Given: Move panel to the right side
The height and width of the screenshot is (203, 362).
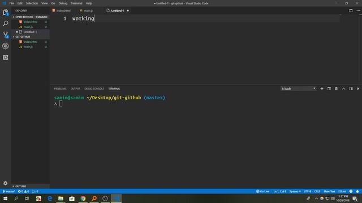Looking at the screenshot, I should (351, 89).
